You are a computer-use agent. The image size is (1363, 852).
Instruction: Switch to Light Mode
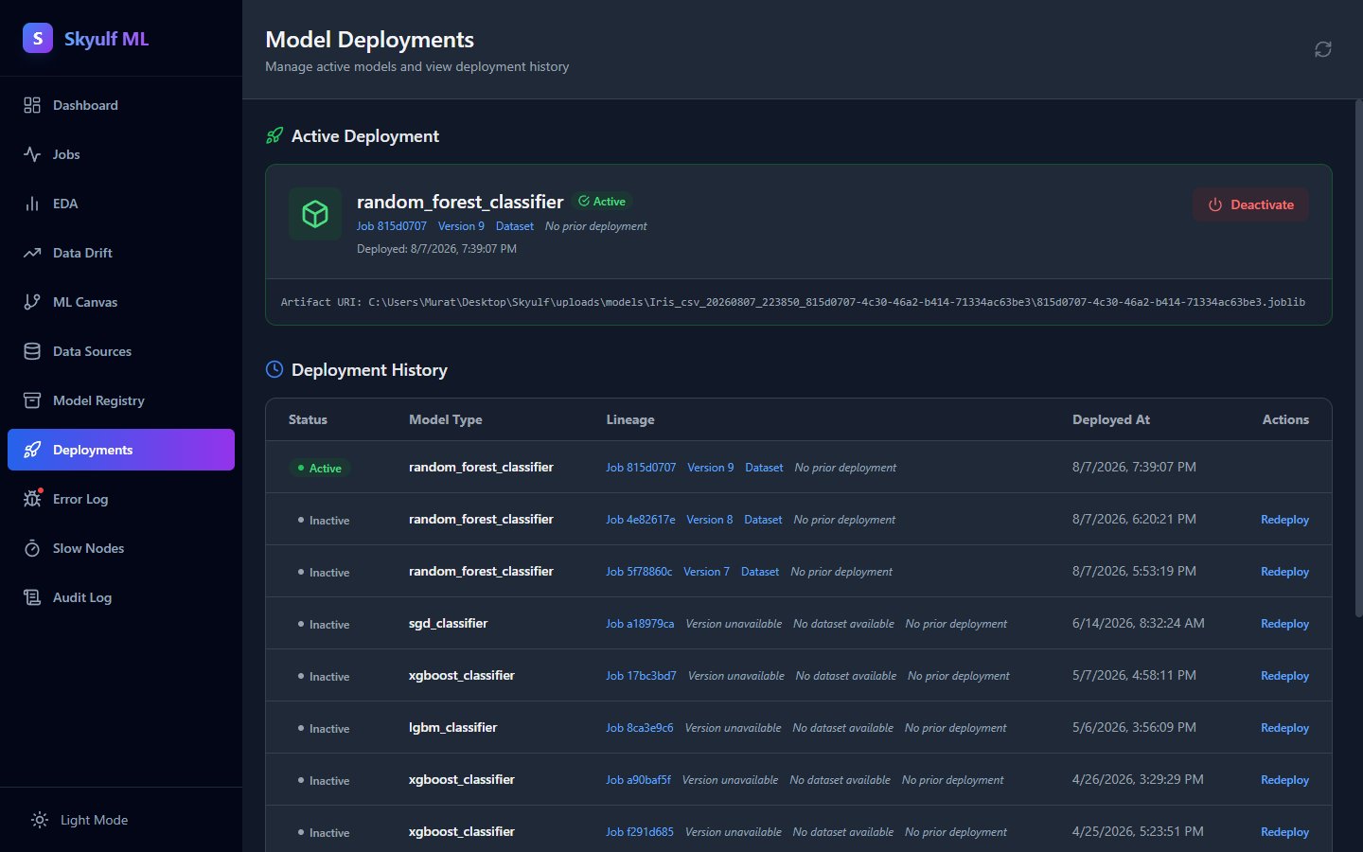[x=121, y=820]
